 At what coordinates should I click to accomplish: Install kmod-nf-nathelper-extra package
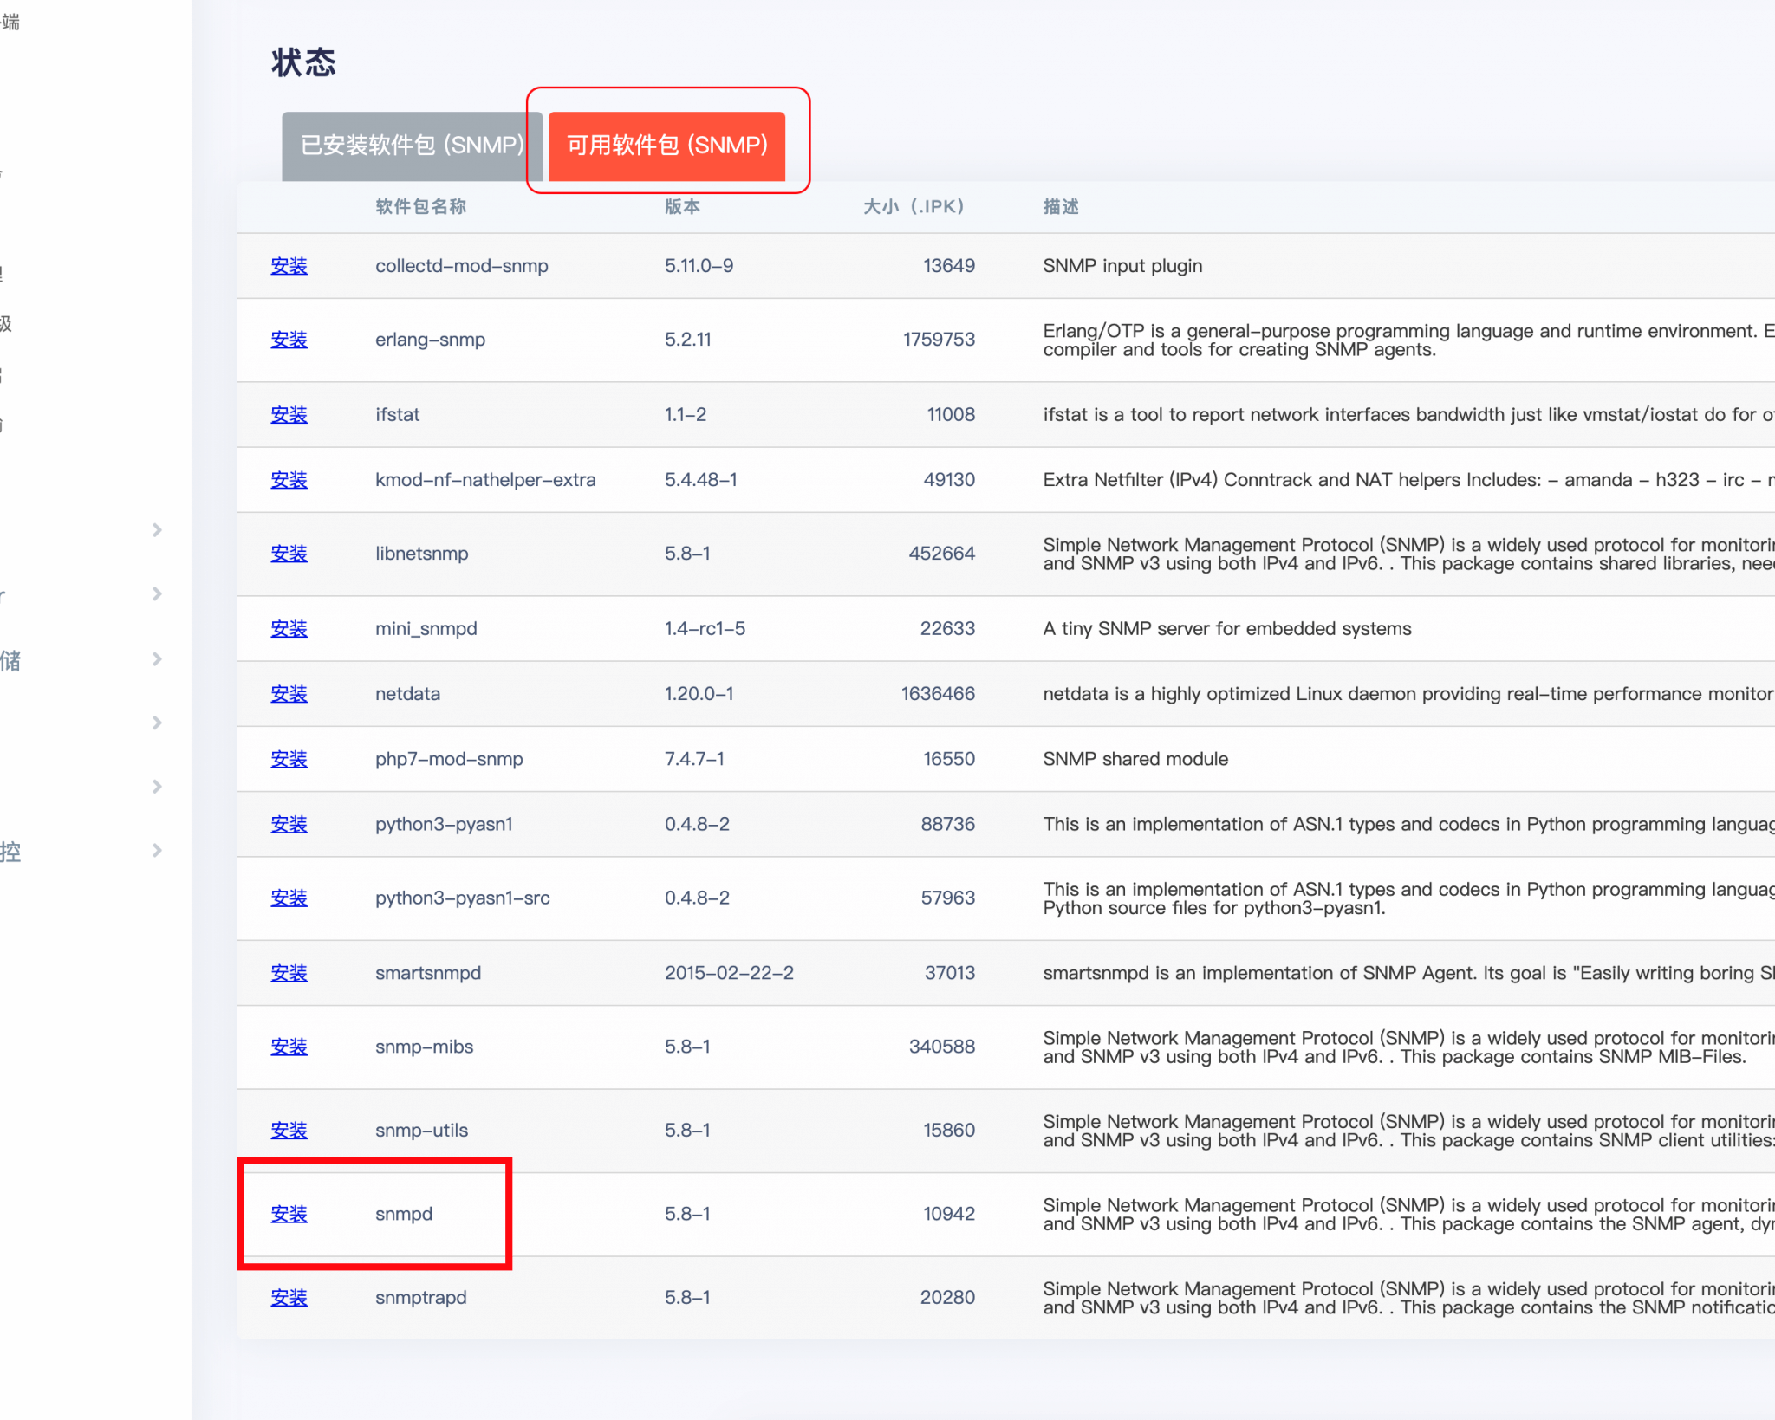(289, 479)
